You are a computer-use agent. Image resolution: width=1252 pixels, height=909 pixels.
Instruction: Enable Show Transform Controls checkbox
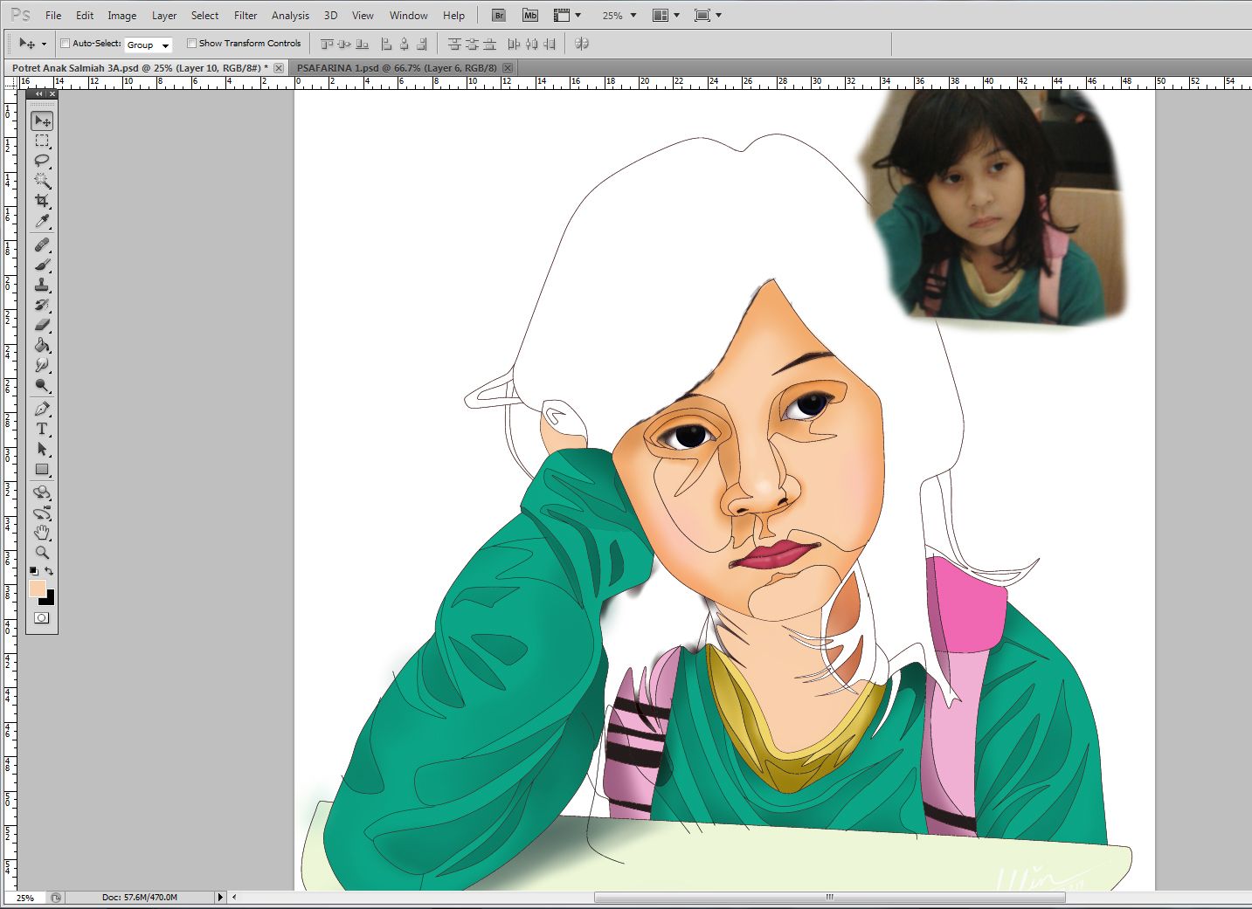(x=192, y=44)
